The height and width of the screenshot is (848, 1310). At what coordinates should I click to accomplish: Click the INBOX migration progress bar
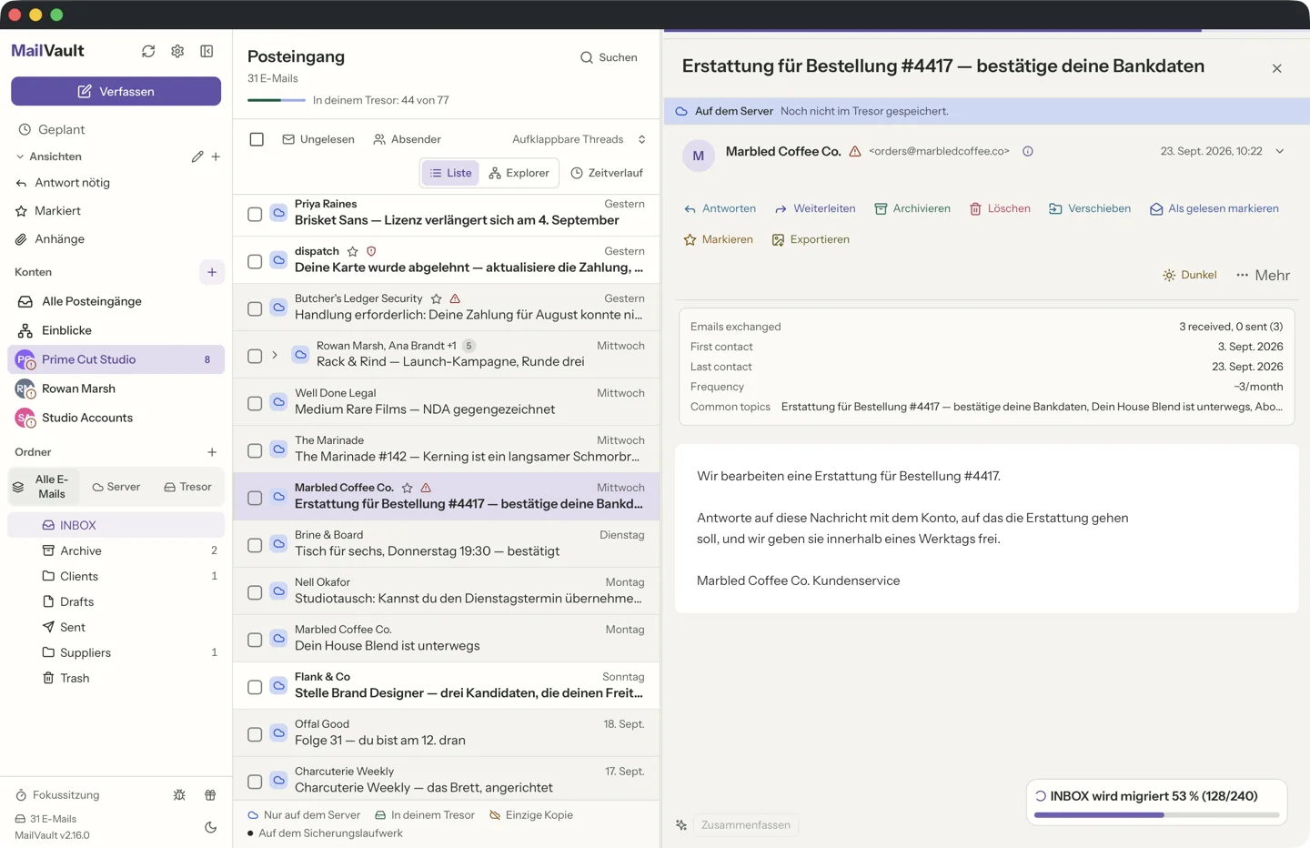point(1156,815)
